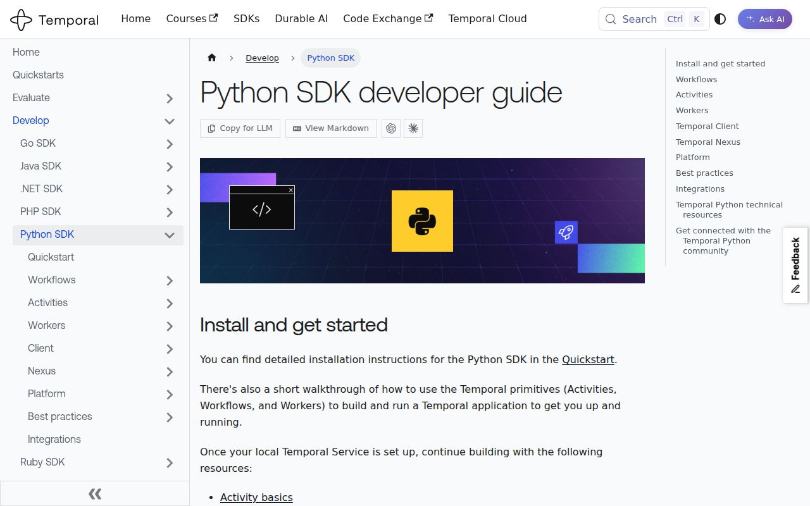Viewport: 810px width, 506px height.
Task: Open Go SDK sidebar item
Action: tap(38, 143)
